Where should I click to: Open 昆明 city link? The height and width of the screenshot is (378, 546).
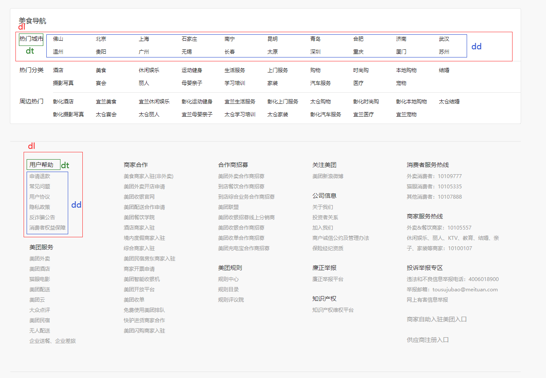point(272,39)
